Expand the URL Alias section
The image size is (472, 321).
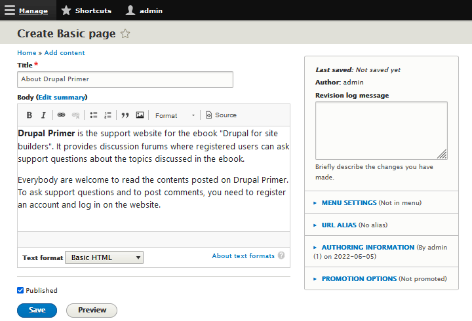click(339, 225)
